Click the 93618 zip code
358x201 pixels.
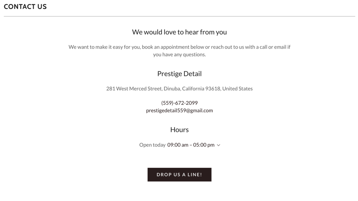pos(213,89)
